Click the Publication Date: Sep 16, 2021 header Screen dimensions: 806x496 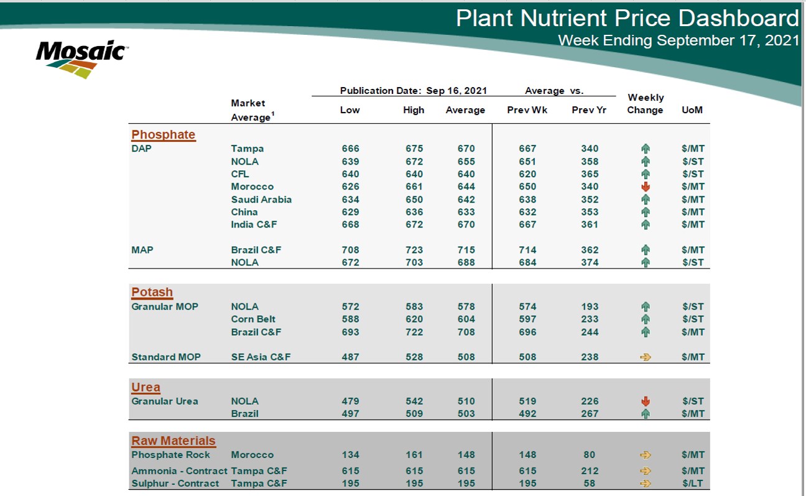(x=414, y=91)
